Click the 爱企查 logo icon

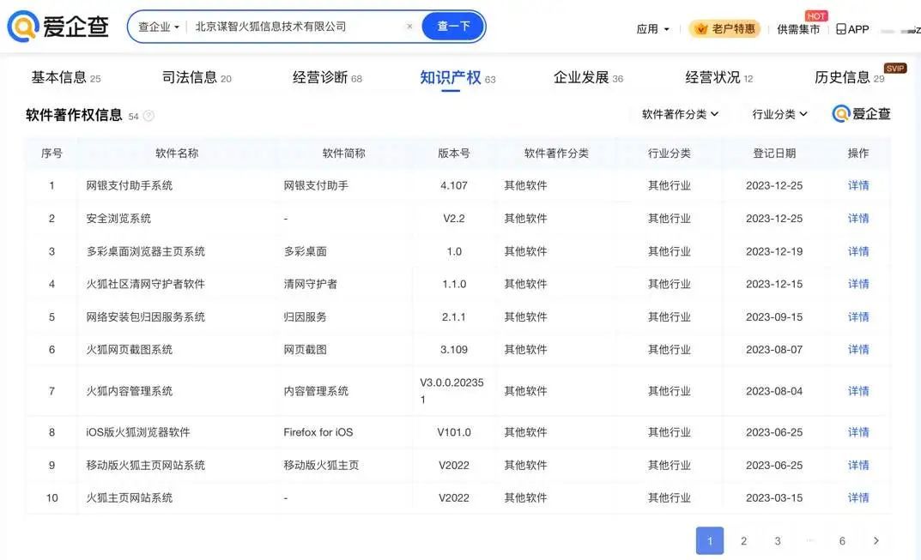point(22,27)
